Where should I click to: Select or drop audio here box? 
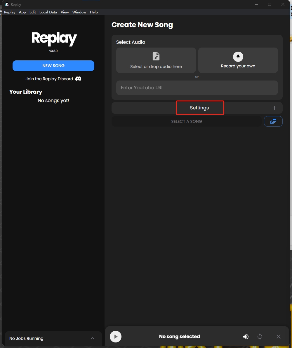point(156,60)
